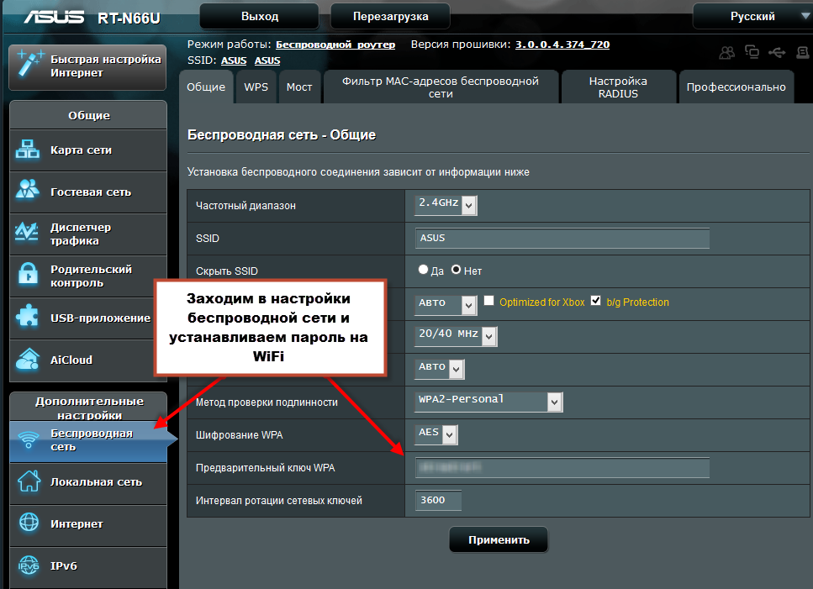The height and width of the screenshot is (589, 813).
Task: Open the AES encryption dropdown
Action: (436, 434)
